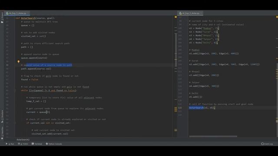Click line 'temp_f_val = []'
Viewport: 278px width, 156px height.
[x=36, y=101]
